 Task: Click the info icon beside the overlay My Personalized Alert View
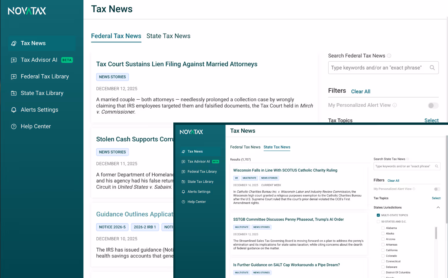[x=414, y=189]
